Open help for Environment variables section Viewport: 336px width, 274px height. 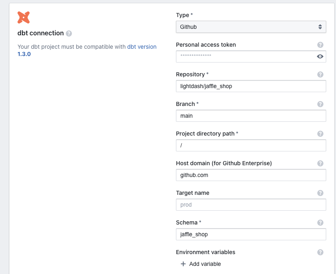[320, 252]
